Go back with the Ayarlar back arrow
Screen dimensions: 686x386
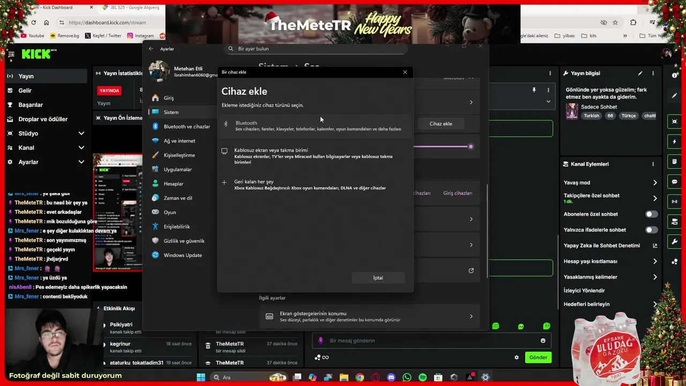(x=151, y=49)
